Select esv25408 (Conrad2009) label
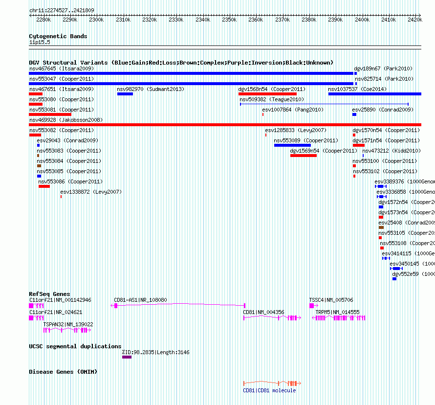Image resolution: width=435 pixels, height=405 pixels. tap(407, 223)
